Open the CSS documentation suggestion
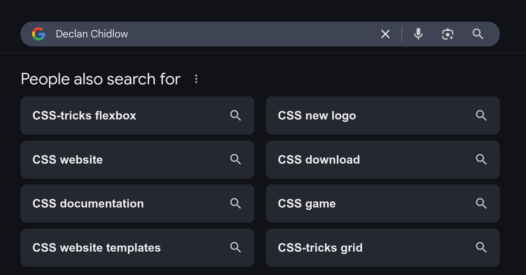Screen dimensions: 526x275 click(137, 204)
